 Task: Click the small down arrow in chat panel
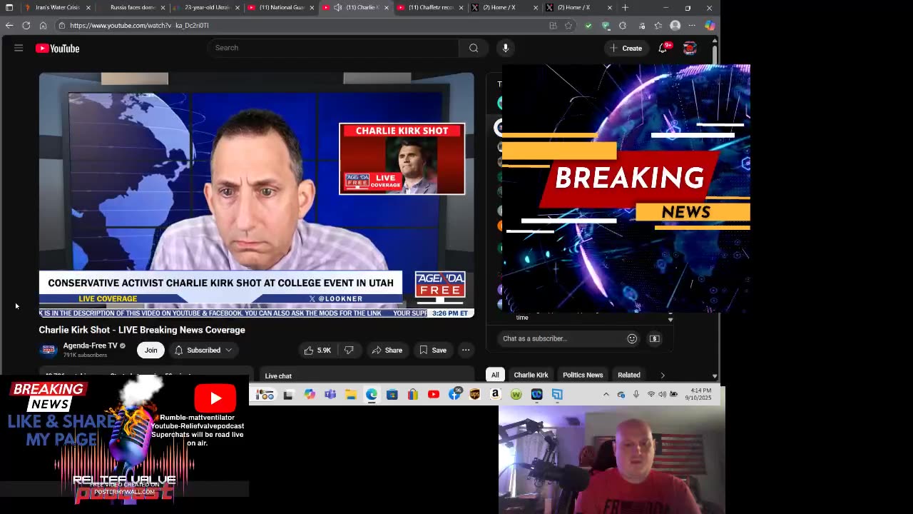(670, 320)
